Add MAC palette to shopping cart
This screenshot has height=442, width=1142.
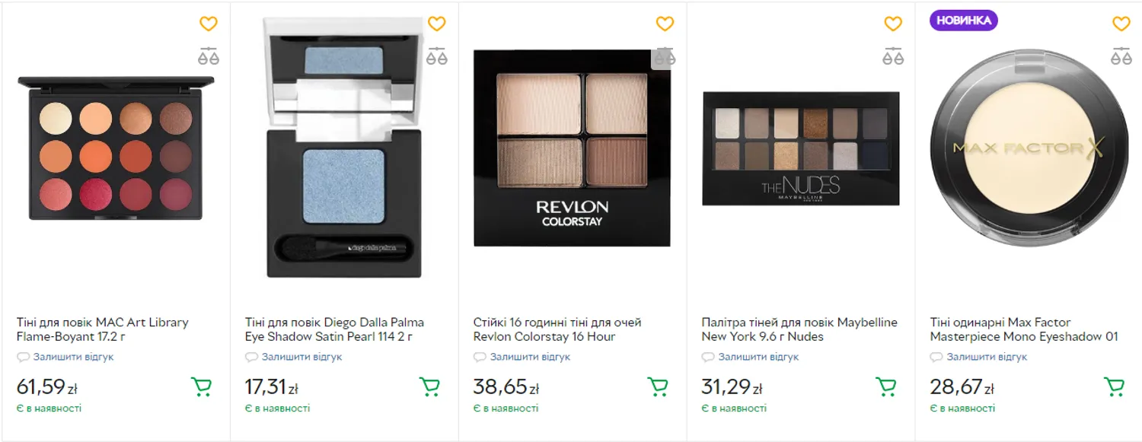point(201,387)
